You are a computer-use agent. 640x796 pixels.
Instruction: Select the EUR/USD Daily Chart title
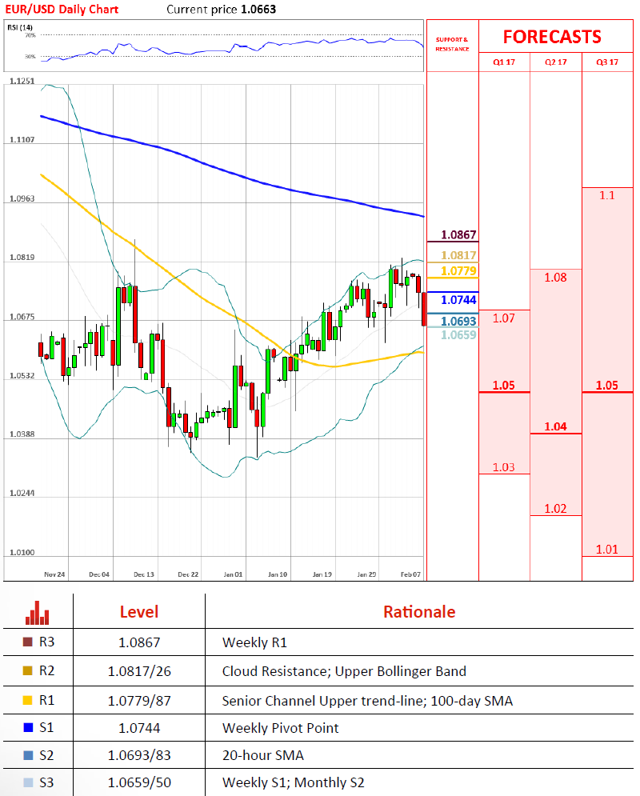[x=62, y=9]
